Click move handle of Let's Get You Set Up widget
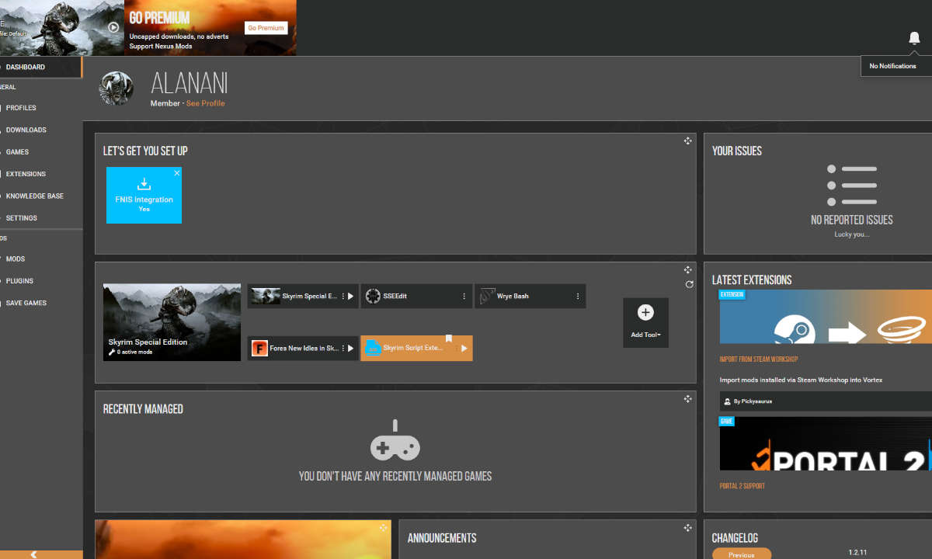This screenshot has height=559, width=932. click(x=687, y=141)
